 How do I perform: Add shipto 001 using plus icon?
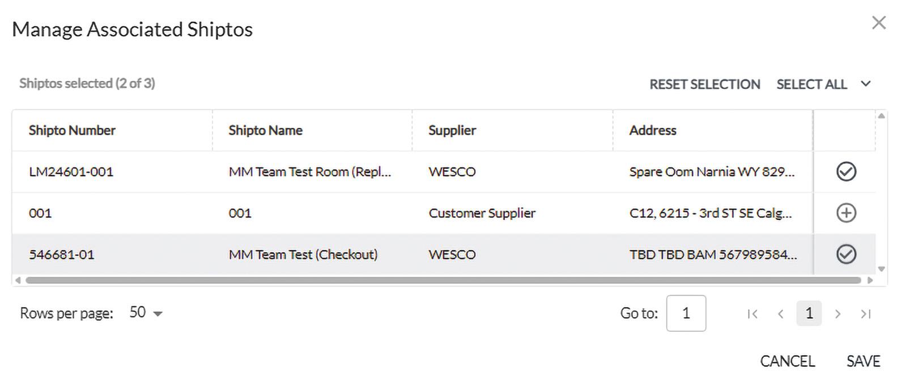coord(846,213)
